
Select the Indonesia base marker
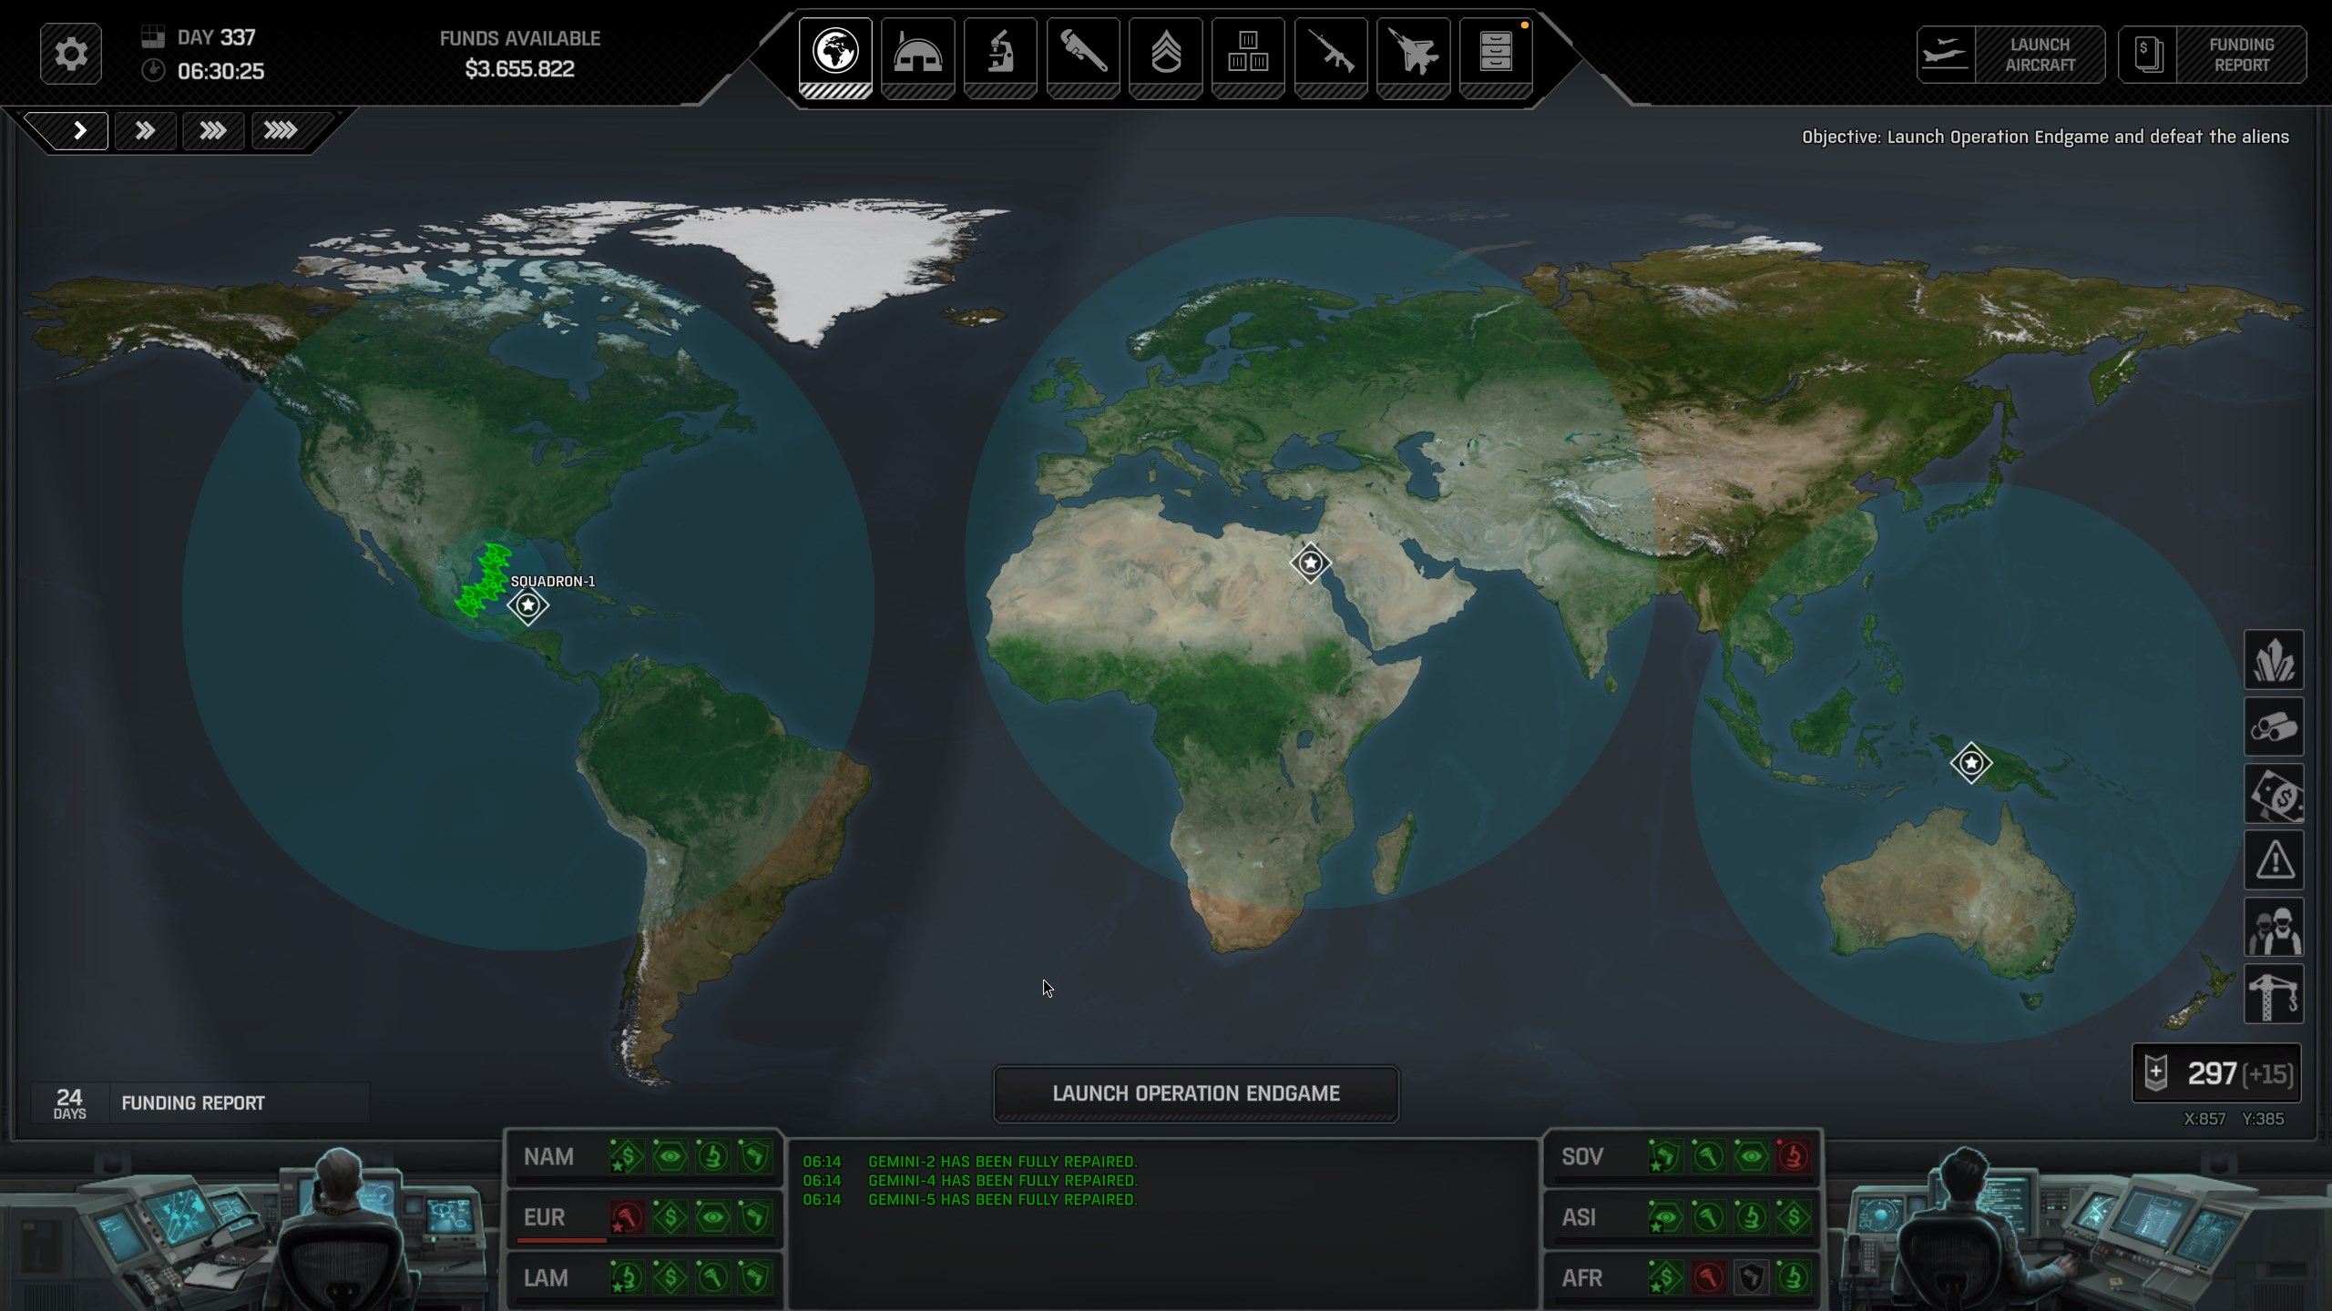click(x=1971, y=762)
